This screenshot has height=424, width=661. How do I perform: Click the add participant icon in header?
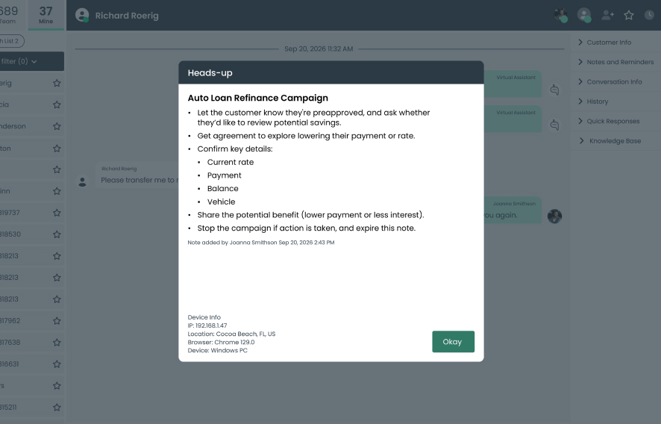click(607, 15)
